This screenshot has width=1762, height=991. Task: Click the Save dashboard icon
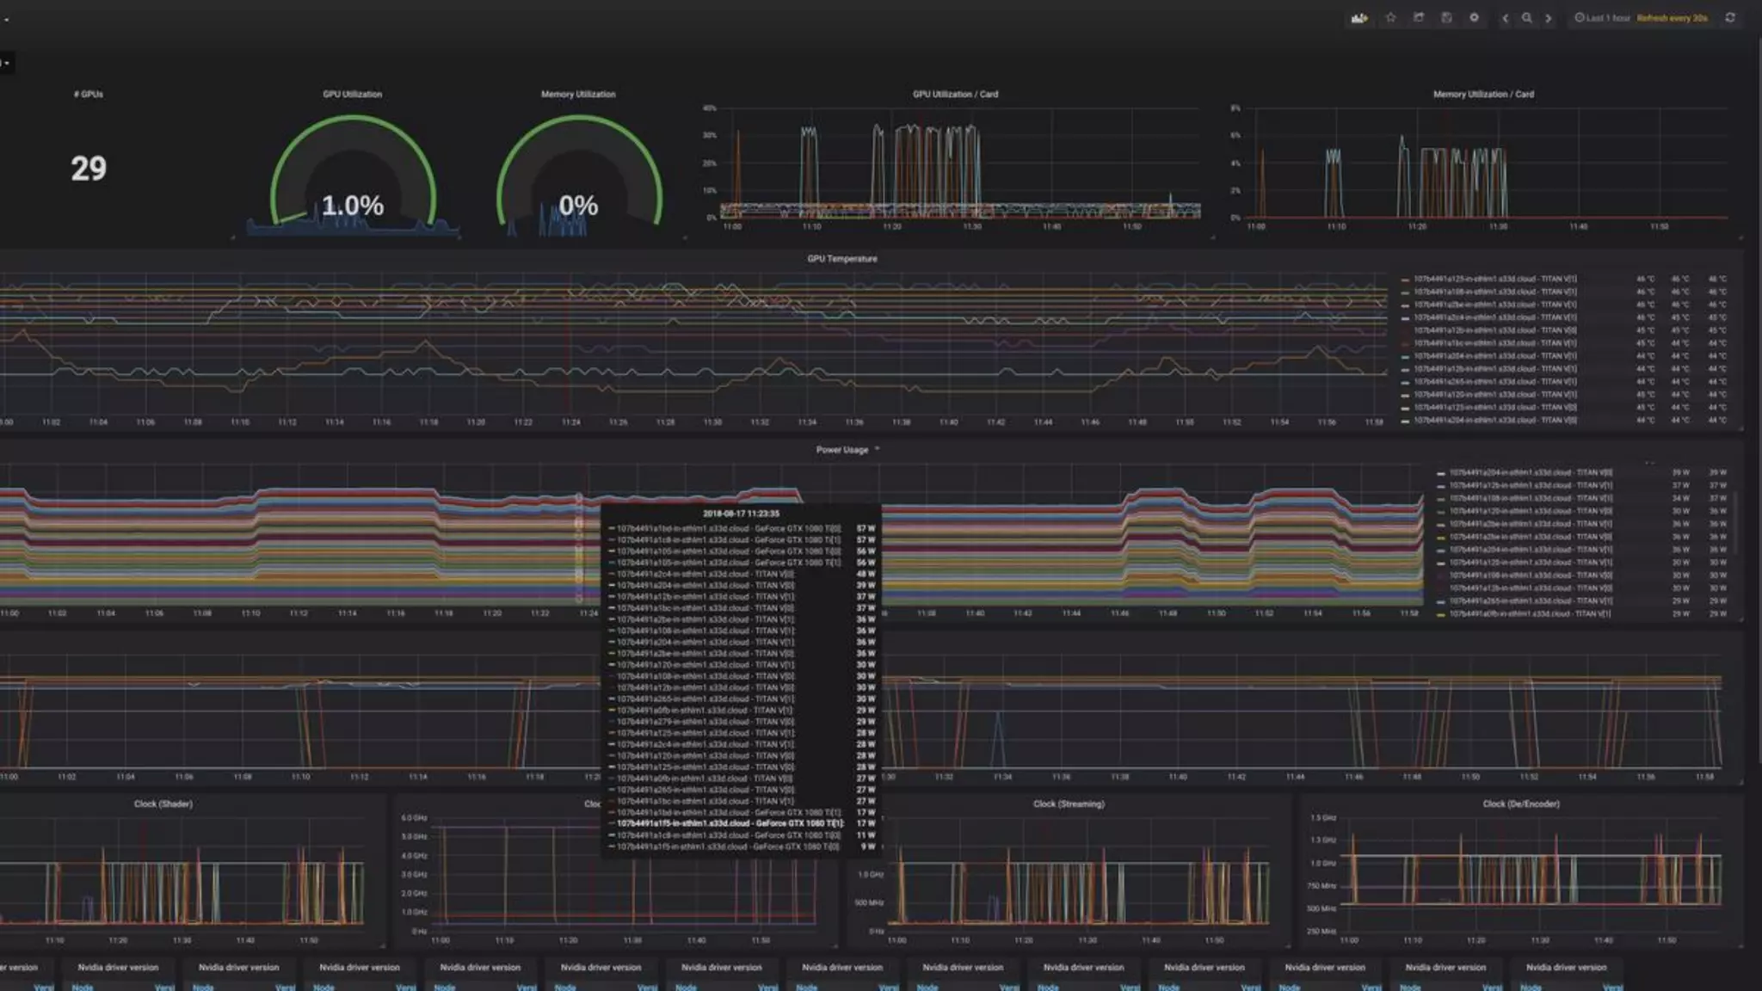(1446, 18)
